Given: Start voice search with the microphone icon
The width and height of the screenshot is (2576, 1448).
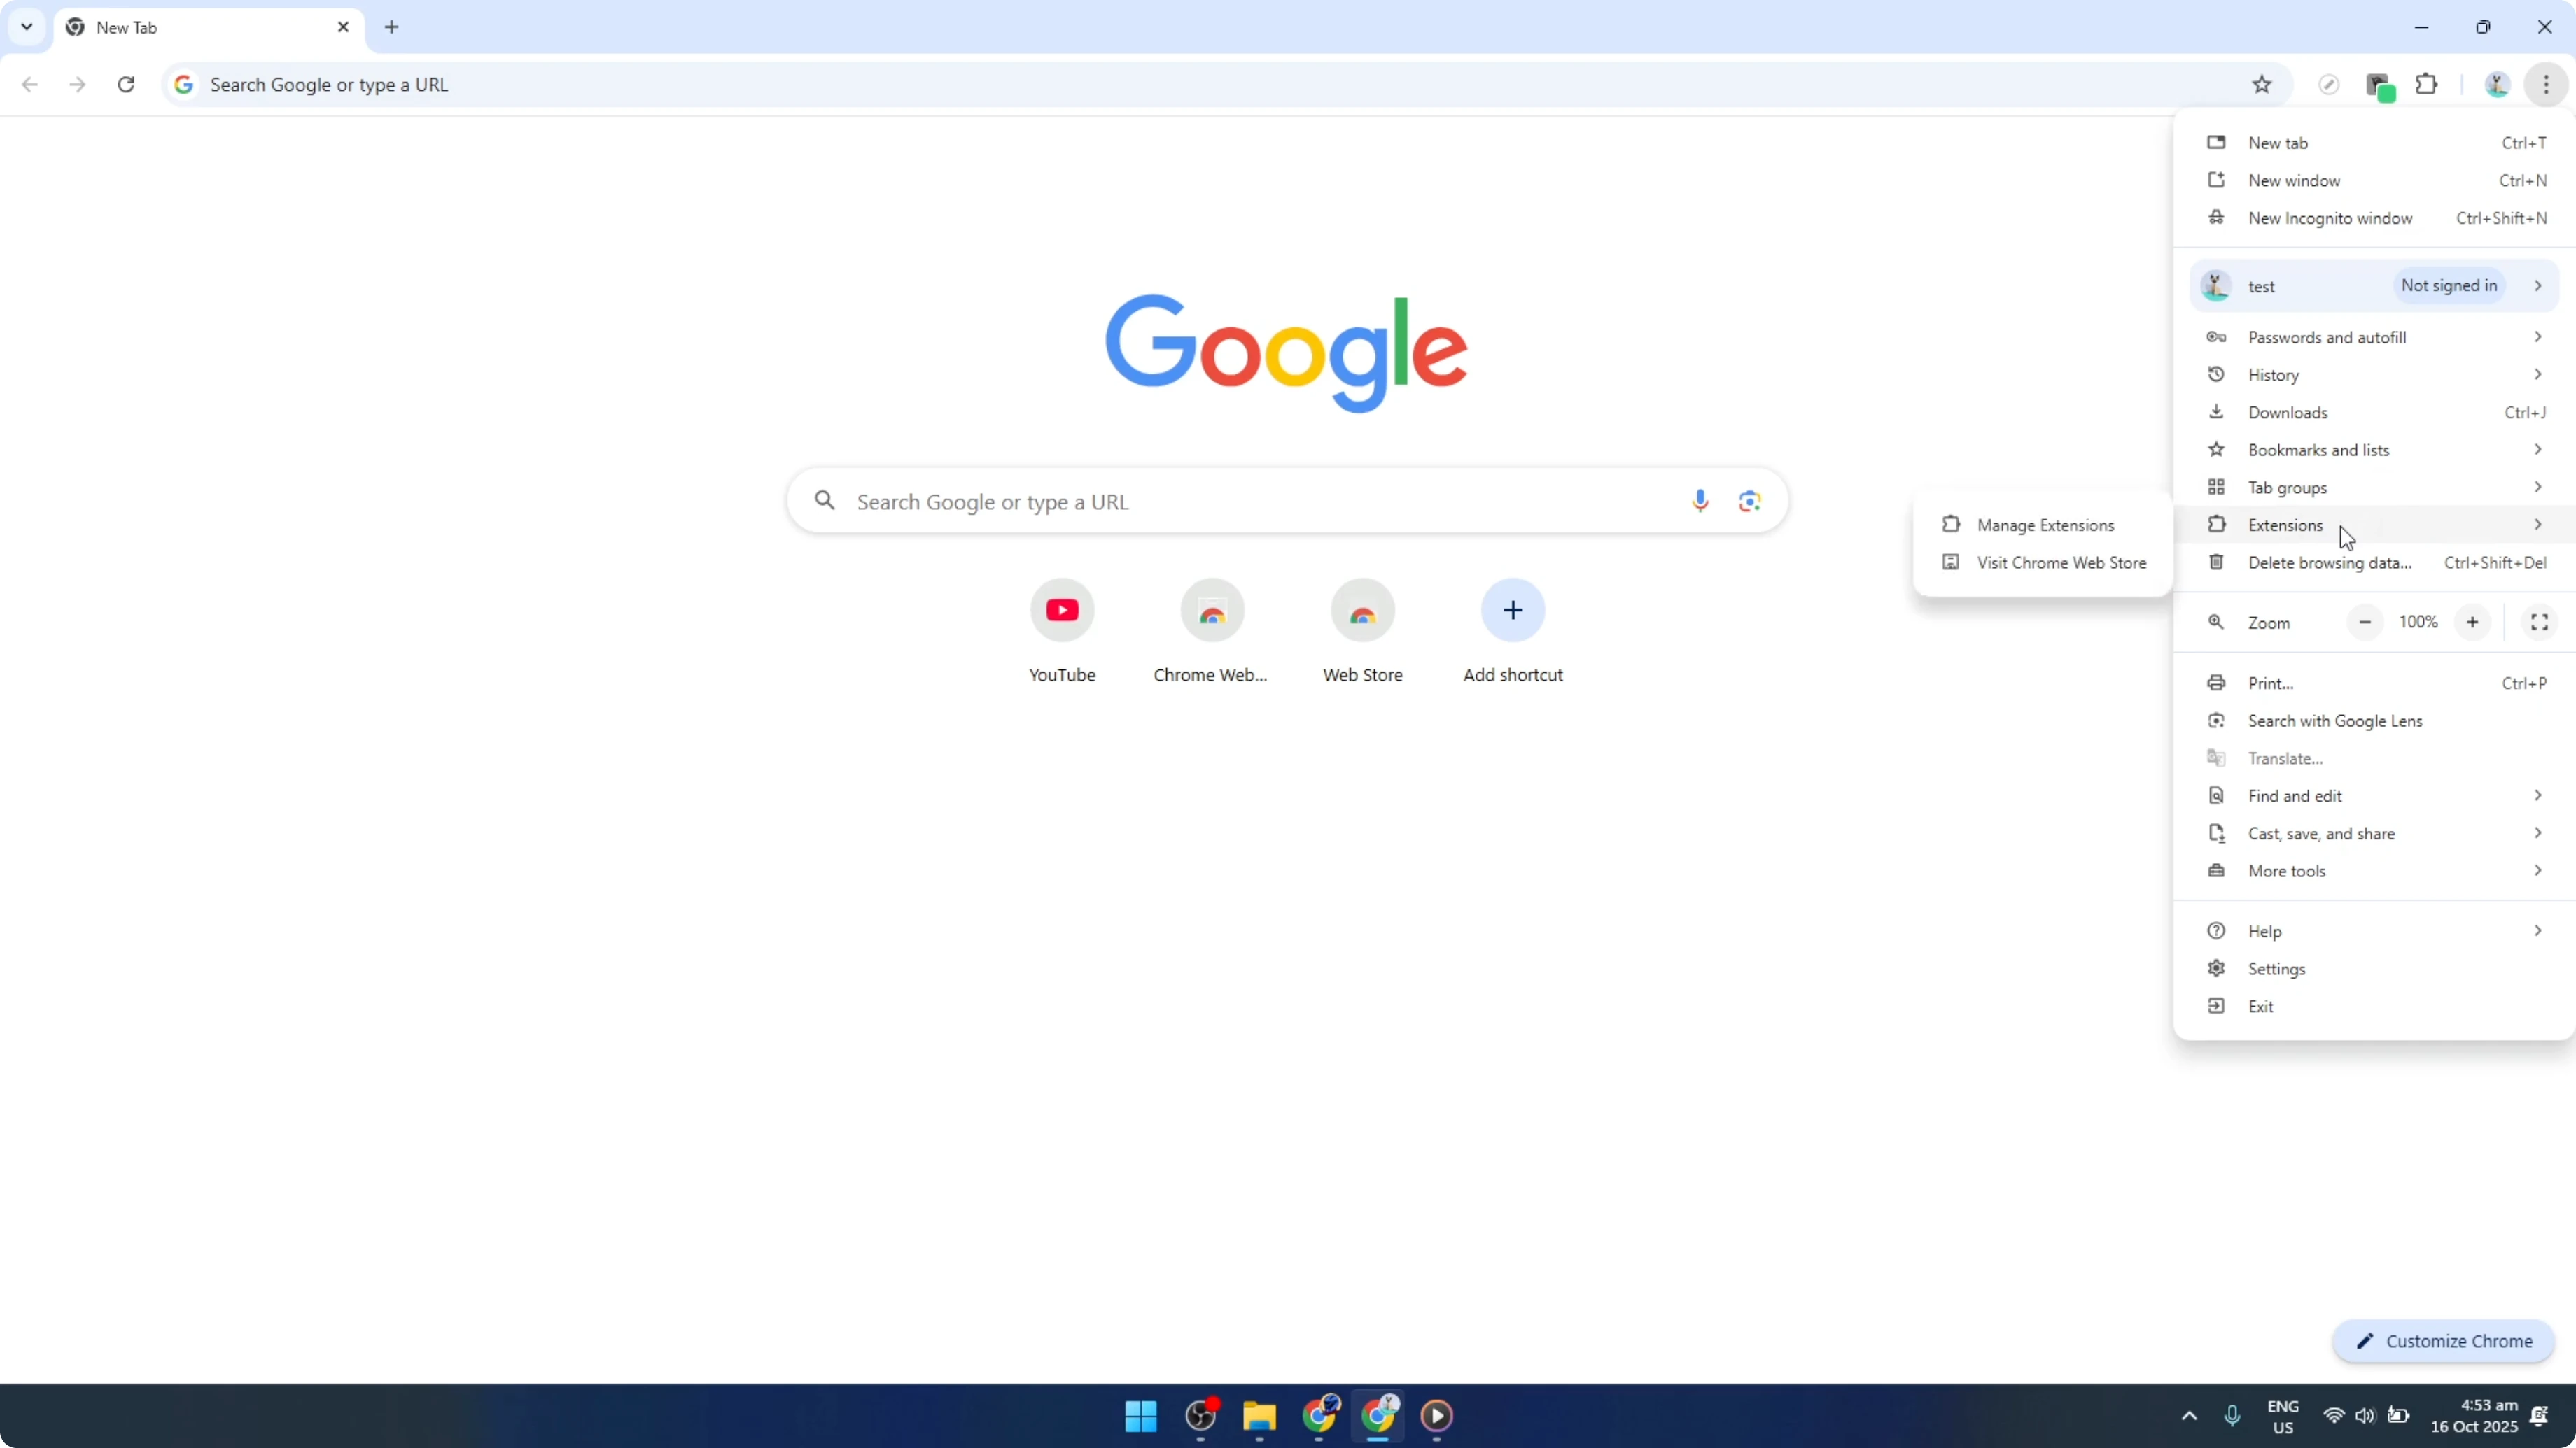Looking at the screenshot, I should (x=1700, y=501).
